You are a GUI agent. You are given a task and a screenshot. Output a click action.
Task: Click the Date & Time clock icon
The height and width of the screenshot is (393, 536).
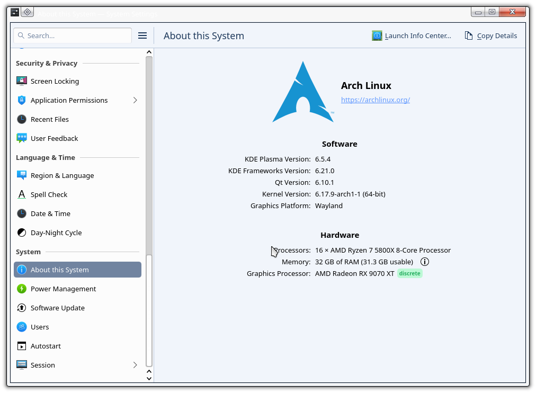tap(22, 213)
